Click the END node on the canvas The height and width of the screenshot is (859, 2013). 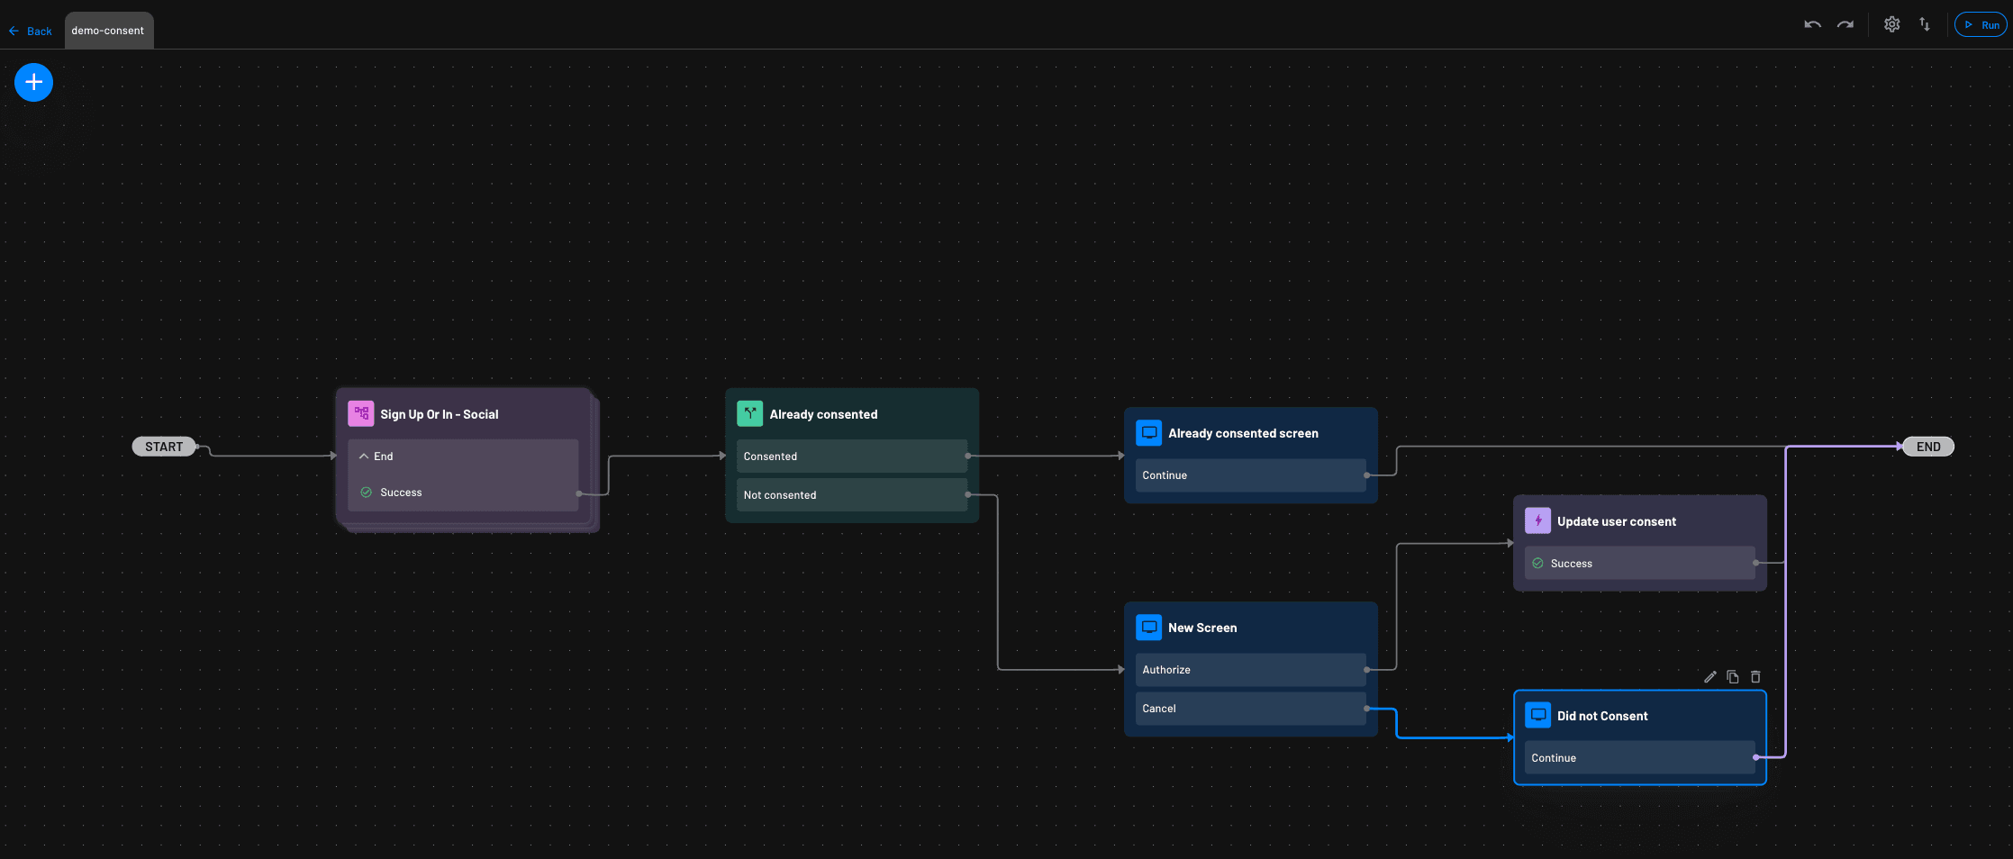point(1927,446)
